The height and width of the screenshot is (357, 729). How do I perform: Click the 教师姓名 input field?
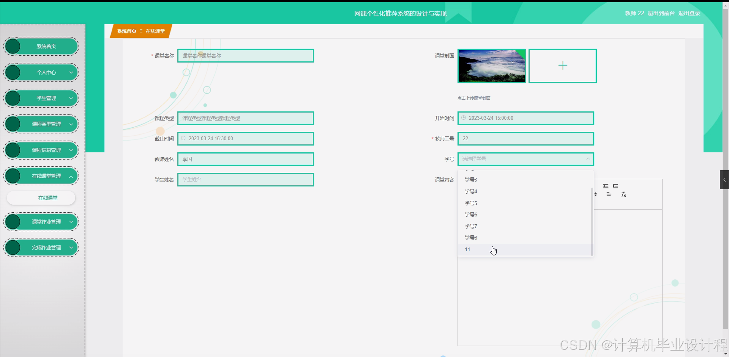(246, 159)
